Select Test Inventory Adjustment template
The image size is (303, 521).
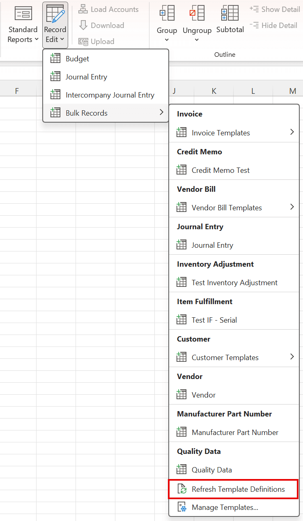click(x=234, y=283)
